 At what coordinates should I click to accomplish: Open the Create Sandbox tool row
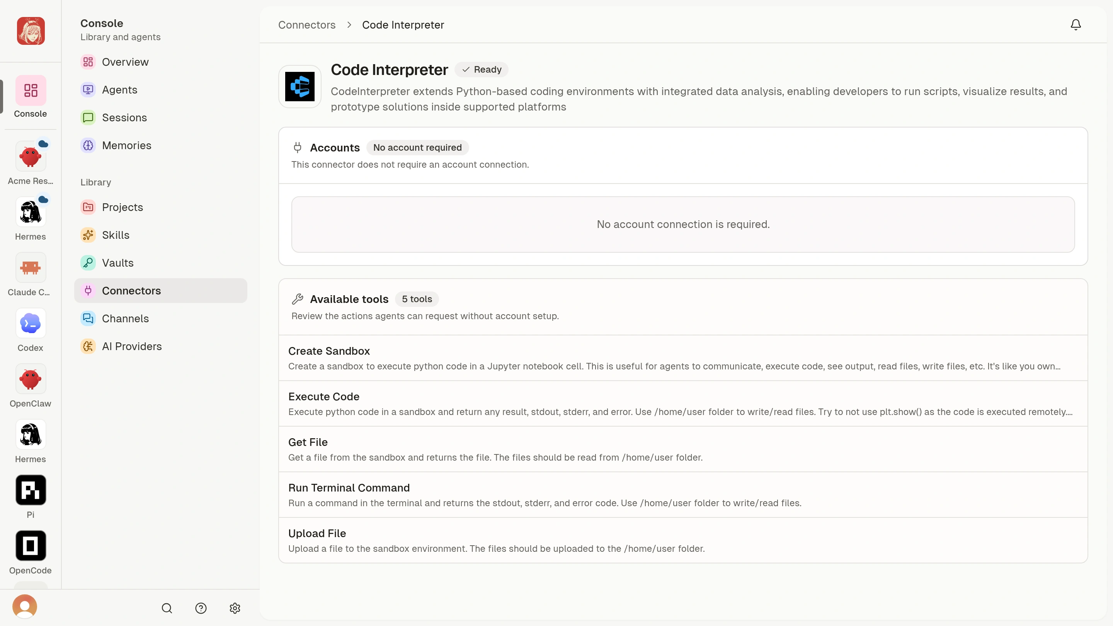click(683, 358)
